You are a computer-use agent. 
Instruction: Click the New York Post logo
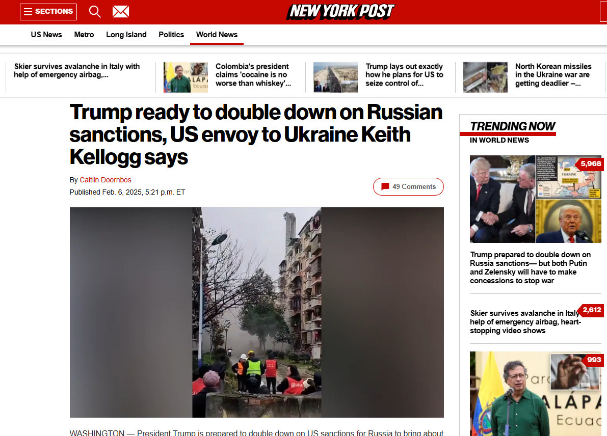point(340,12)
